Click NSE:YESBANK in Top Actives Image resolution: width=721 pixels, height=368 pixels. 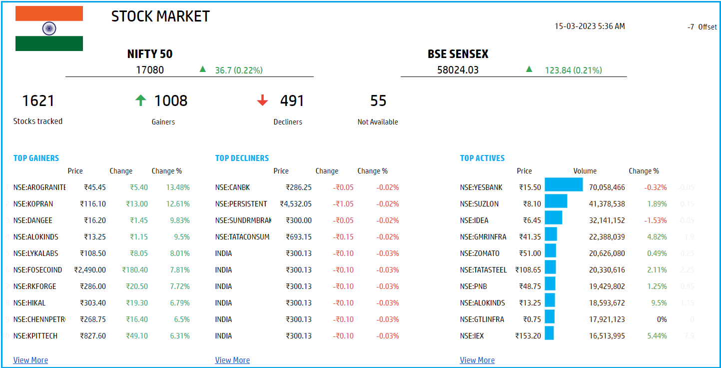[481, 187]
